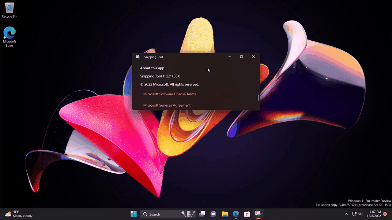
Task: Open the Windows Start menu
Action: [134, 214]
